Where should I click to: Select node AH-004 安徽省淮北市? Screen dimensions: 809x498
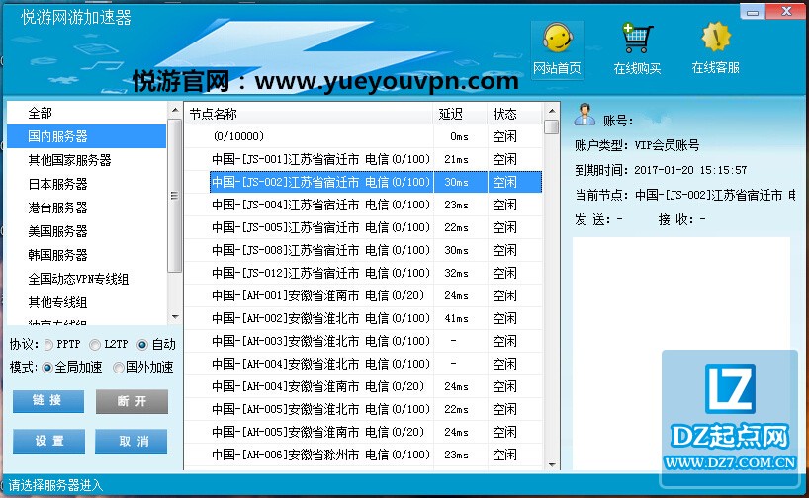point(363,364)
